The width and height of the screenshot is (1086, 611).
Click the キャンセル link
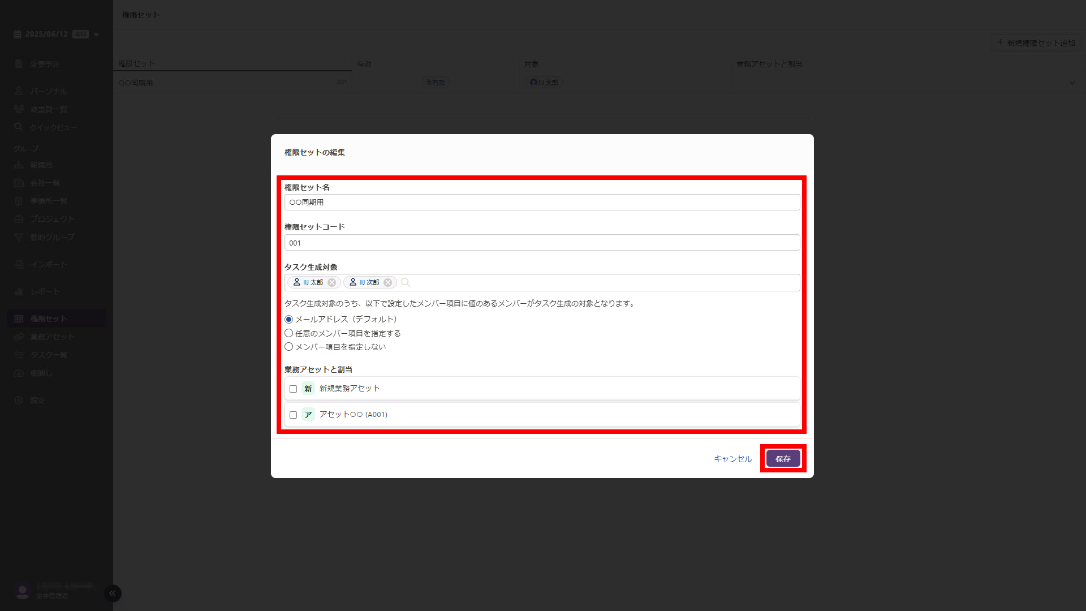732,459
